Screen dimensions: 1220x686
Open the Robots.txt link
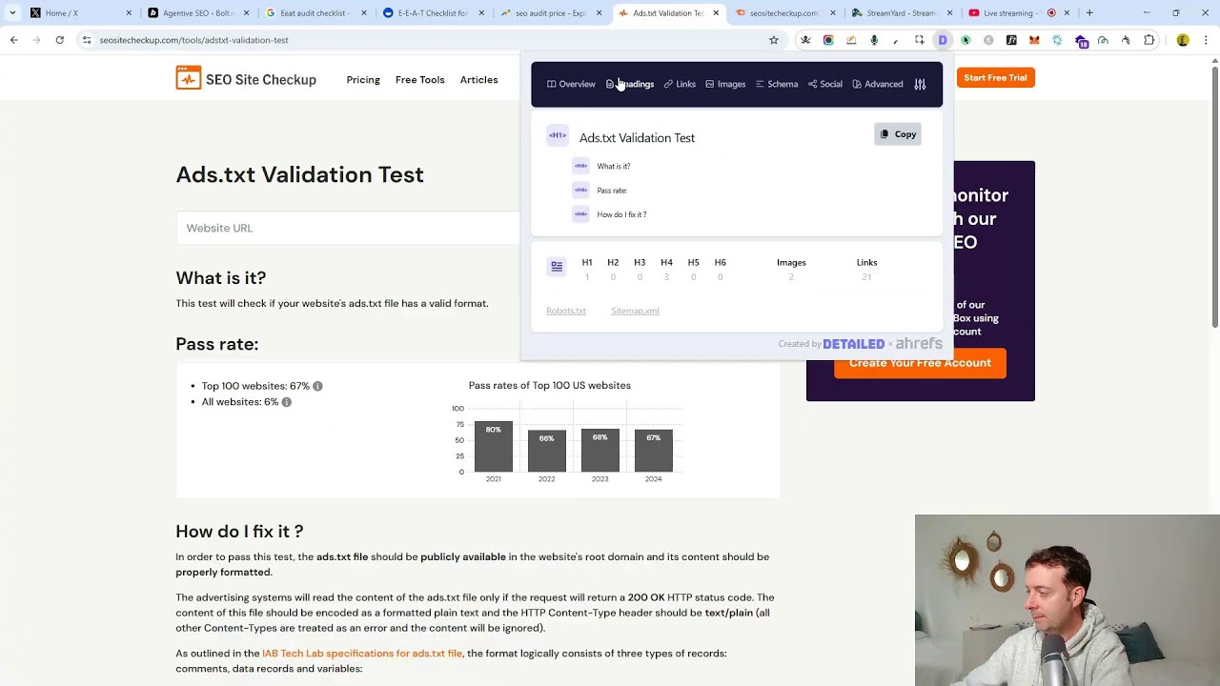566,311
